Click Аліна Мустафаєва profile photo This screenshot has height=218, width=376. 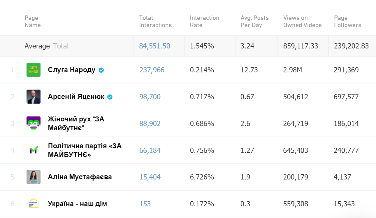[x=34, y=177]
